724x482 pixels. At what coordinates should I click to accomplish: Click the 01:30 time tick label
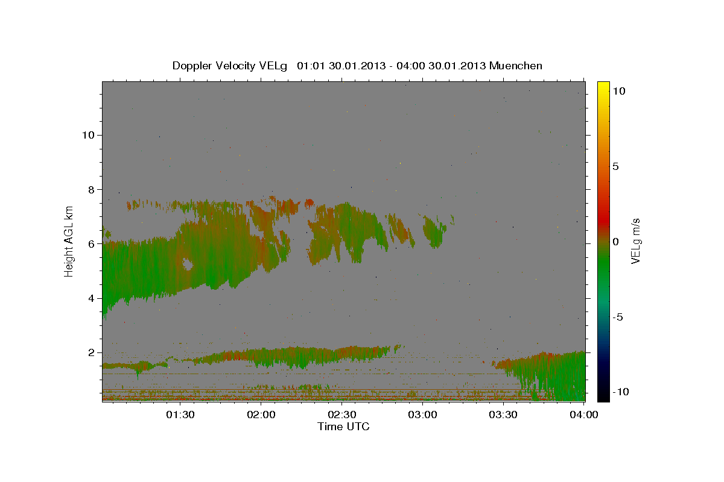tap(180, 415)
